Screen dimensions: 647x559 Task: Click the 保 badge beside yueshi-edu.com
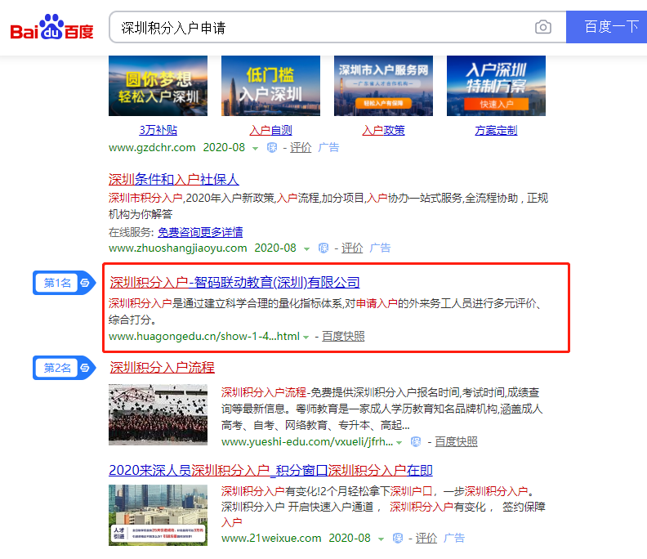[x=416, y=442]
